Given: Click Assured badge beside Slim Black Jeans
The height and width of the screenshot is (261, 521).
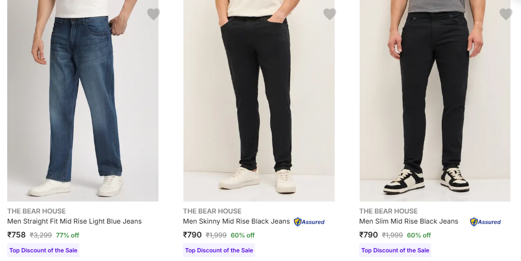Looking at the screenshot, I should (485, 222).
